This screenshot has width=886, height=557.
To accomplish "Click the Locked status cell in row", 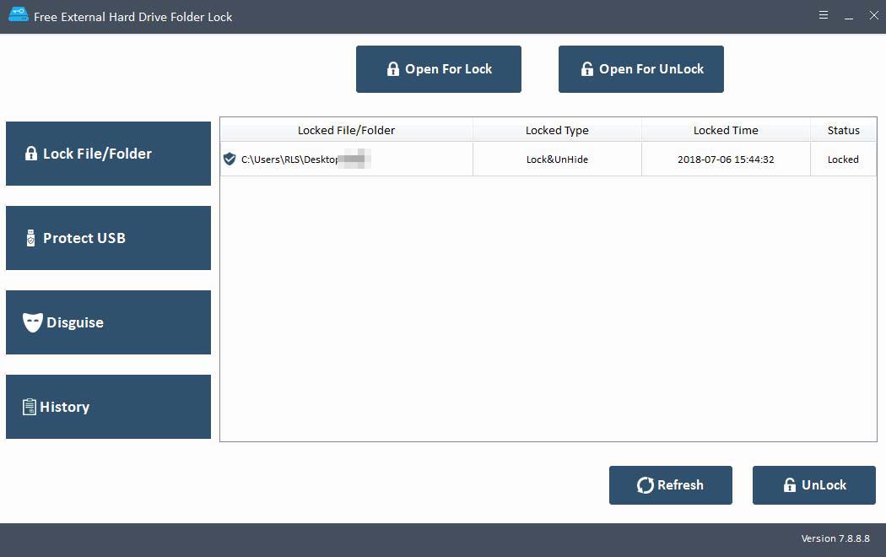I will tap(843, 160).
